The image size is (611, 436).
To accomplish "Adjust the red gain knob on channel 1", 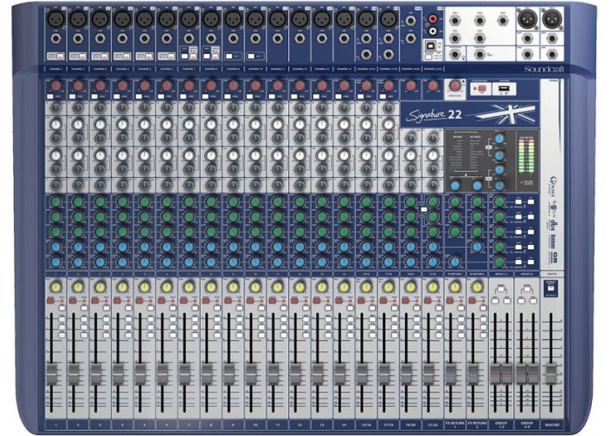I will coord(55,85).
